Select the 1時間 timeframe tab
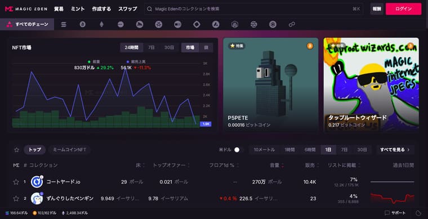This screenshot has height=219, width=428. pos(289,150)
